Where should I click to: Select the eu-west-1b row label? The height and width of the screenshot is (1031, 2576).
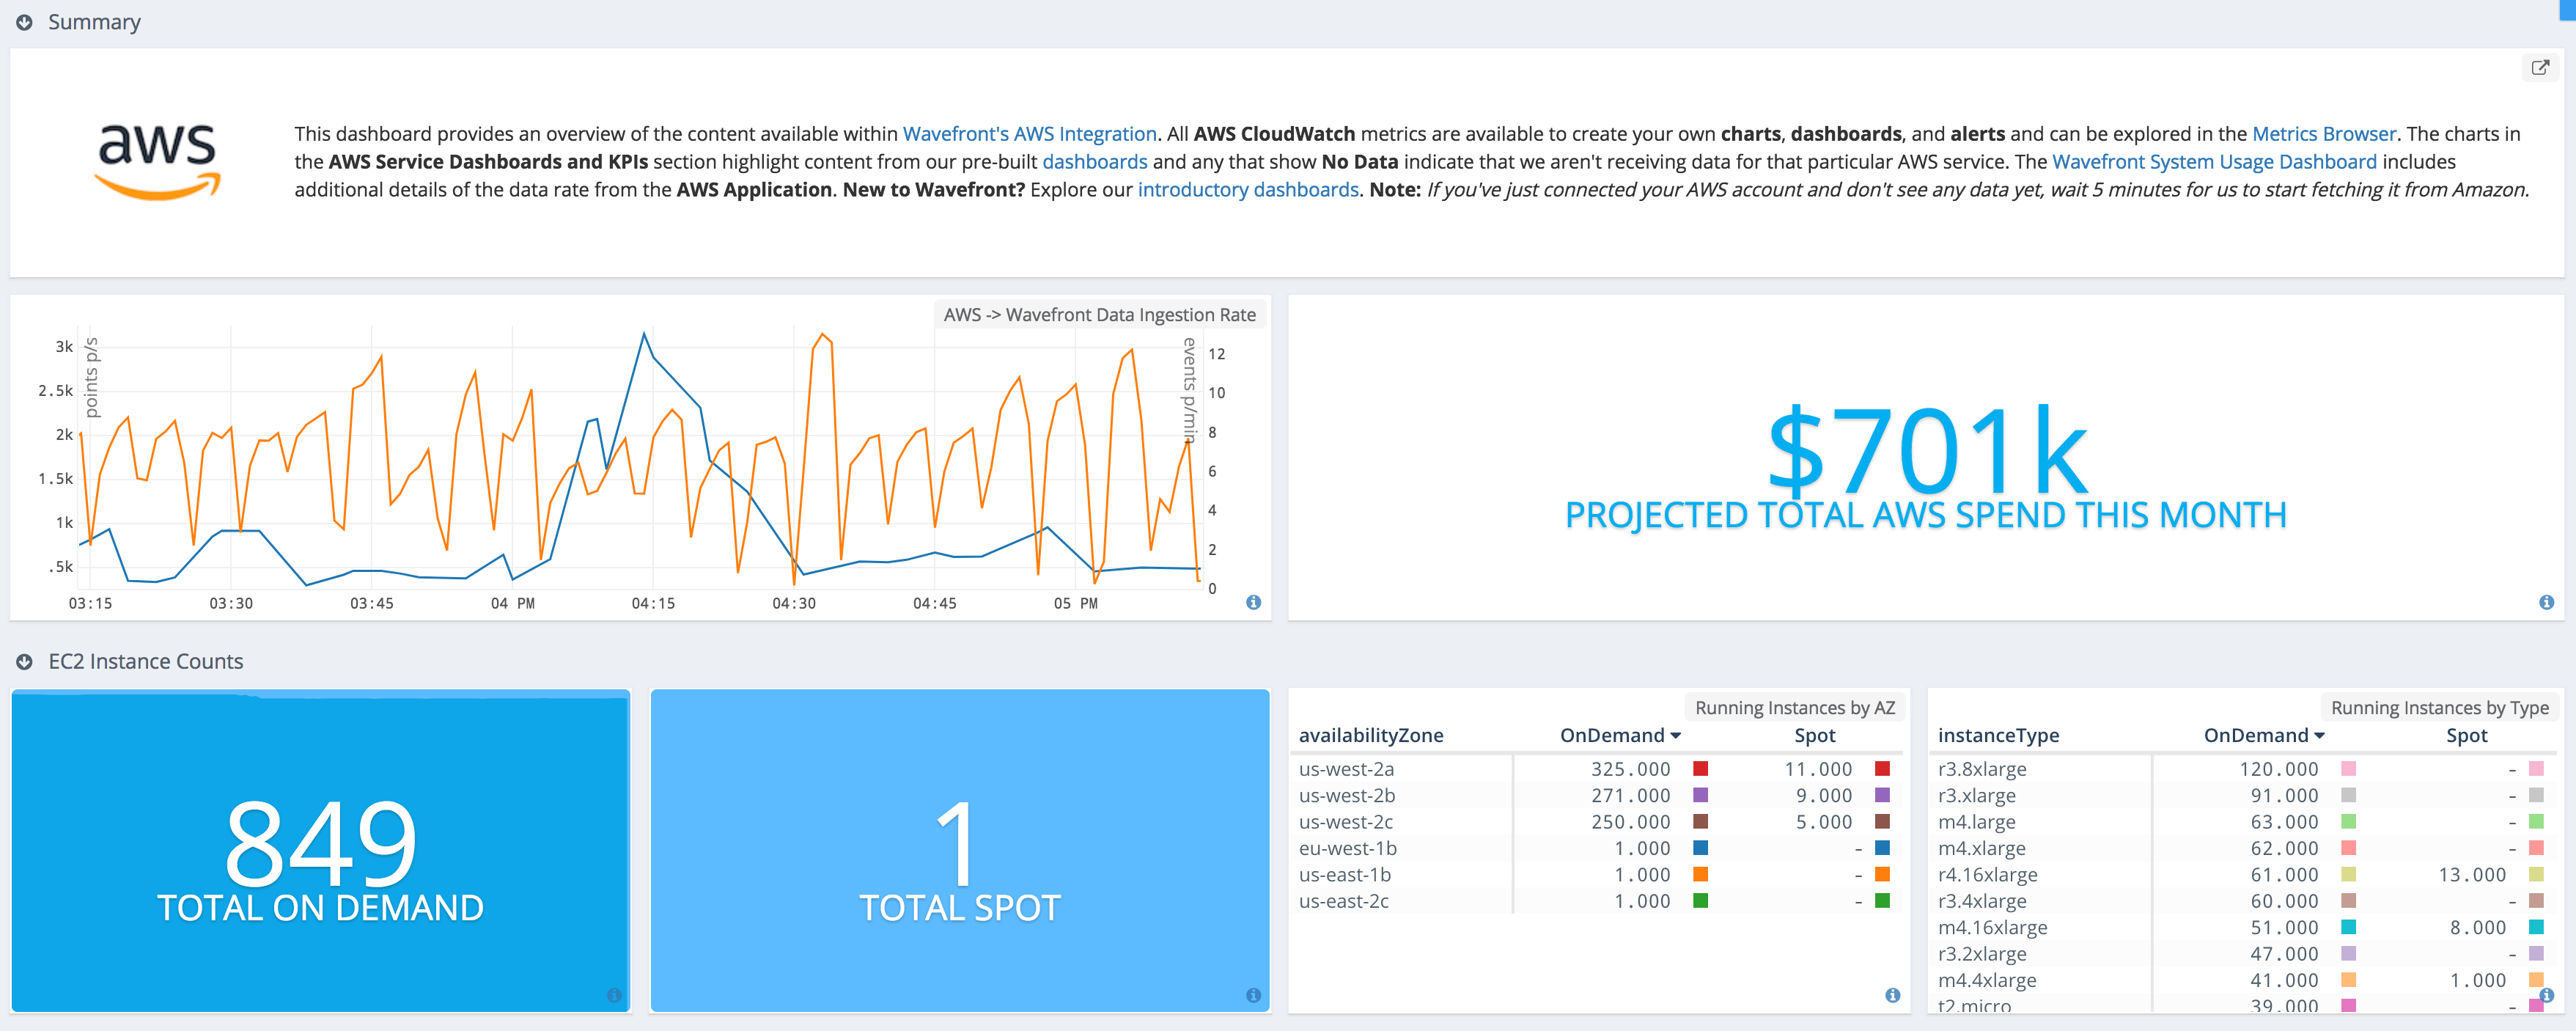pyautogui.click(x=1347, y=848)
